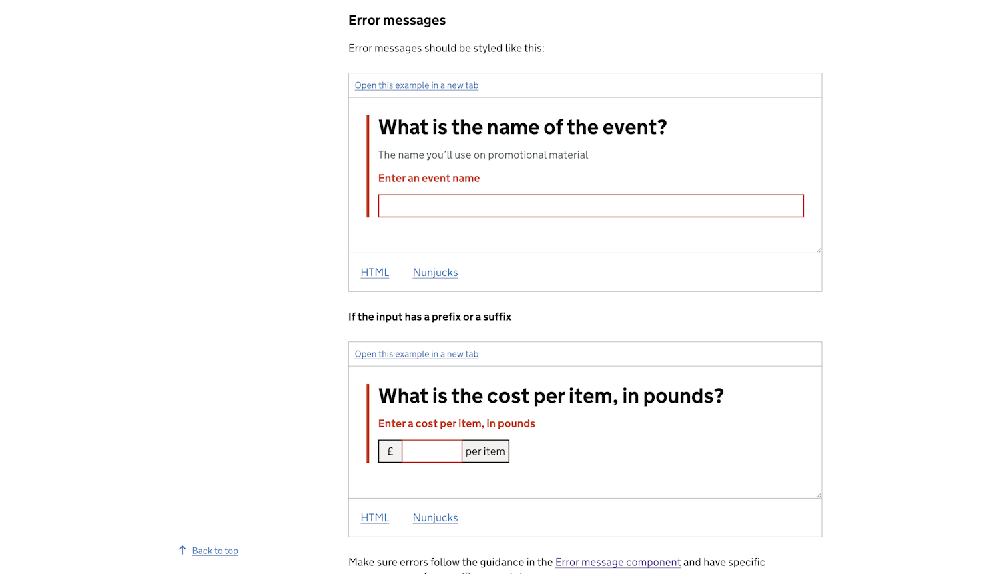Open the first example in a new tab
This screenshot has height=574, width=1001.
click(x=416, y=85)
